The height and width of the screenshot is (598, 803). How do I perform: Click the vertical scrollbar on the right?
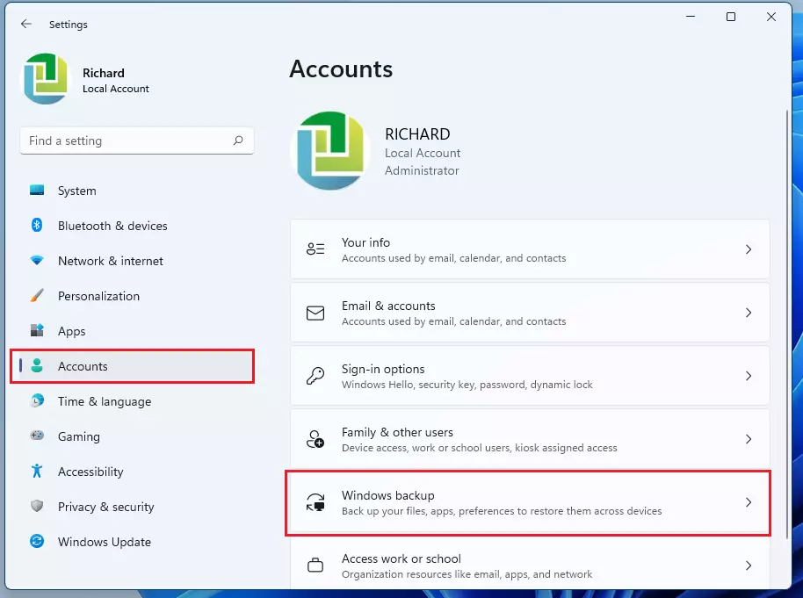click(x=788, y=322)
